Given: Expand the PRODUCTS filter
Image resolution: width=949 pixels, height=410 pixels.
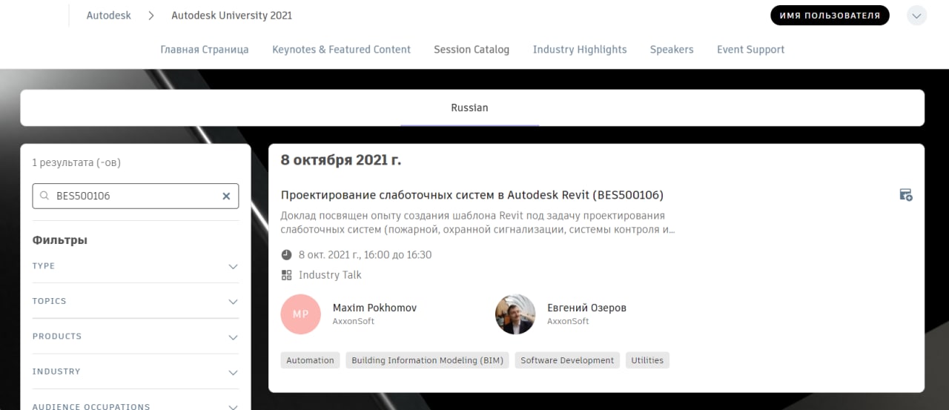Looking at the screenshot, I should tap(136, 337).
